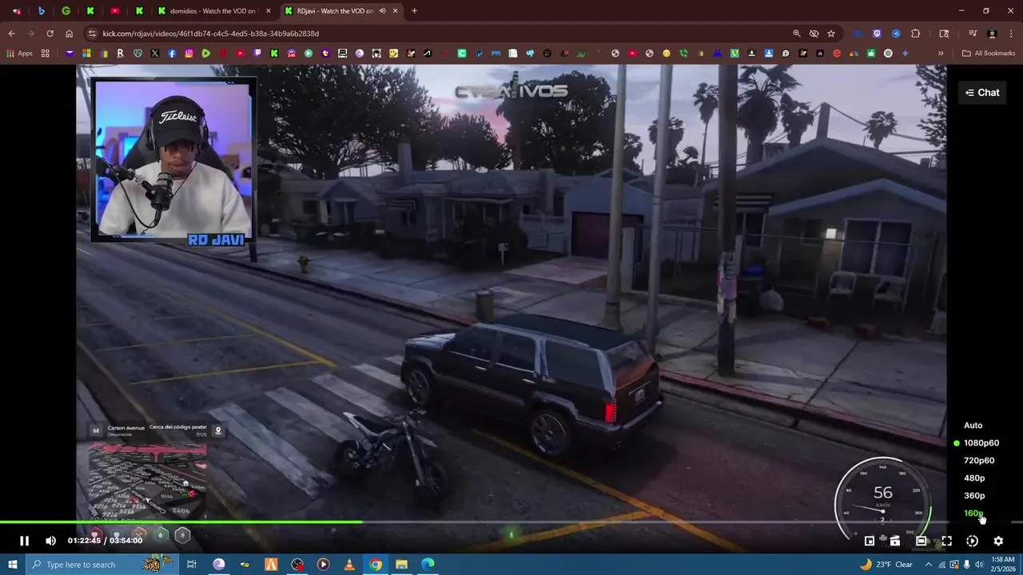Open the video player settings gear
1023x575 pixels.
[x=998, y=541]
